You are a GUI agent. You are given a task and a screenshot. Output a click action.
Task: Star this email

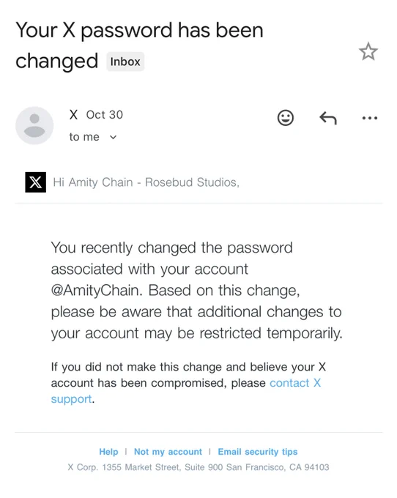tap(368, 51)
